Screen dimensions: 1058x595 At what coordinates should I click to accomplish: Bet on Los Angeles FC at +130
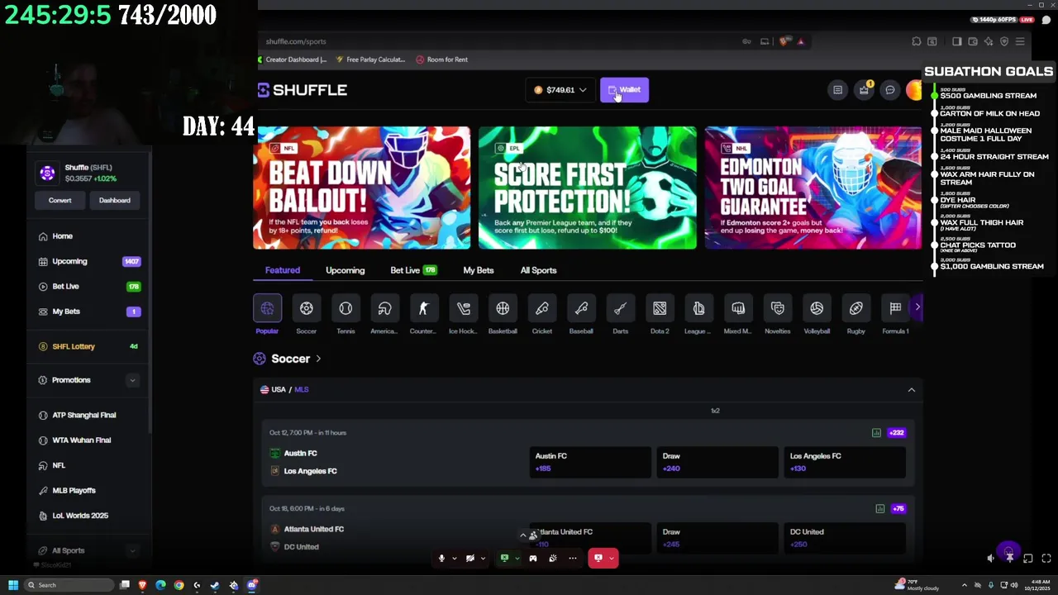(x=844, y=463)
